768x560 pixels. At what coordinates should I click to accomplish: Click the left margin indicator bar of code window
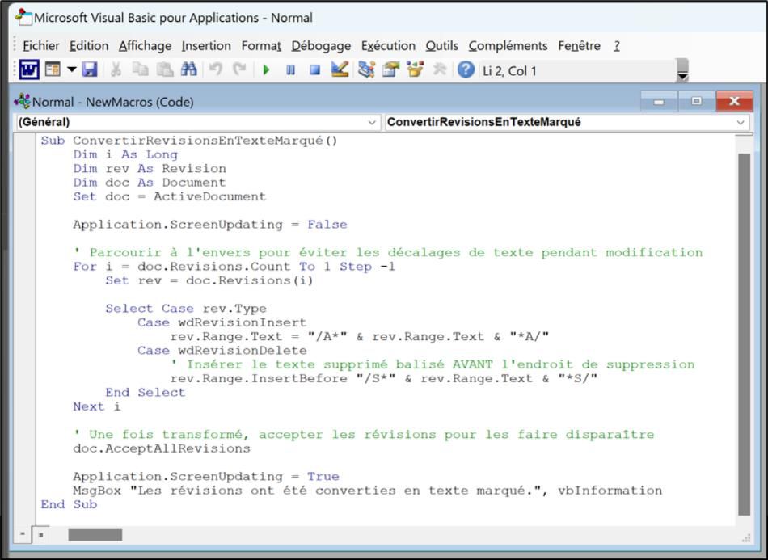click(x=24, y=329)
